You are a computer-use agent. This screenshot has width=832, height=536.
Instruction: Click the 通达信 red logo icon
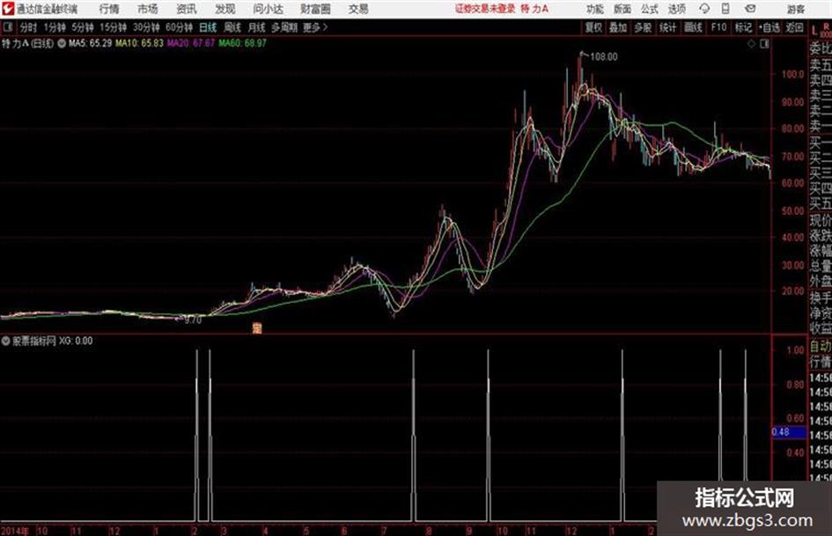click(7, 9)
